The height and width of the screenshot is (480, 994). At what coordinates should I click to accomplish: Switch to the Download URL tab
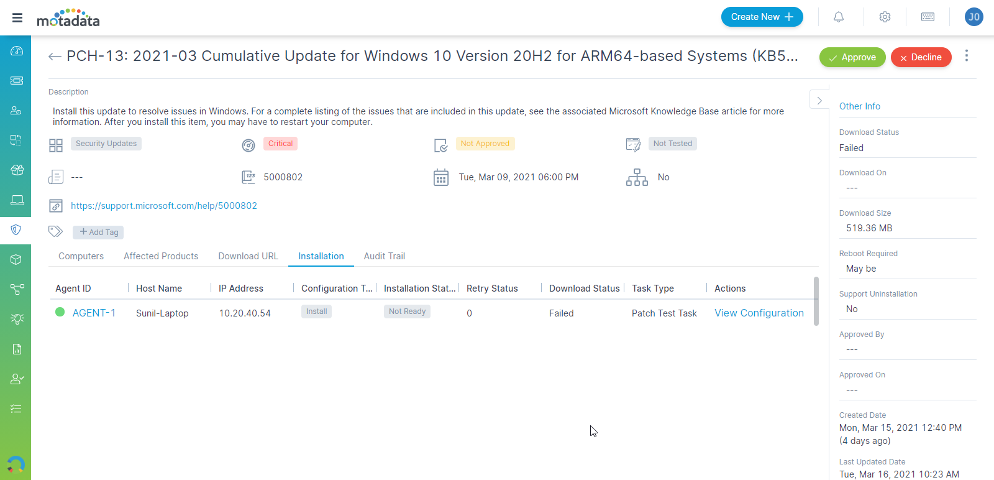coord(248,256)
